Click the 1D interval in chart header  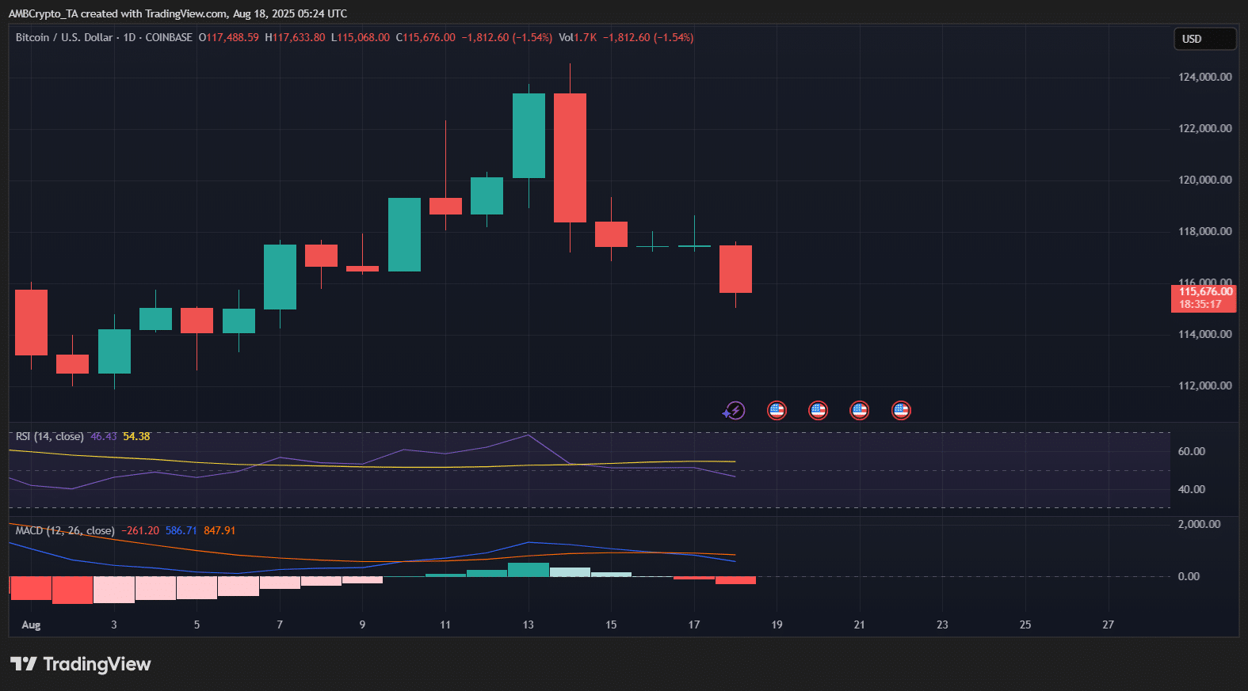point(129,37)
